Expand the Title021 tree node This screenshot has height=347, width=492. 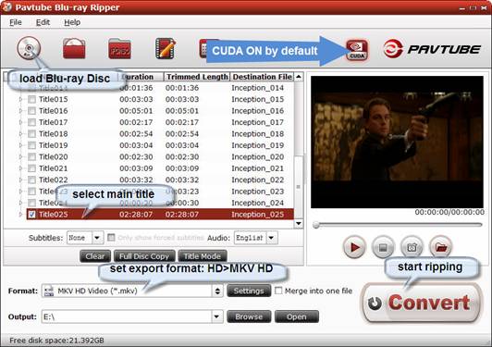(20, 168)
